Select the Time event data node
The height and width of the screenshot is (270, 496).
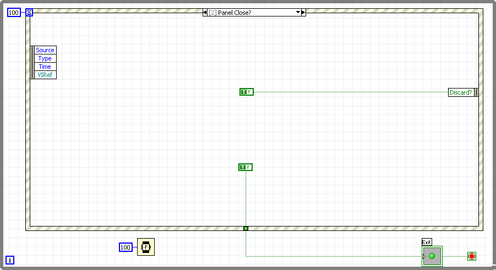(45, 67)
